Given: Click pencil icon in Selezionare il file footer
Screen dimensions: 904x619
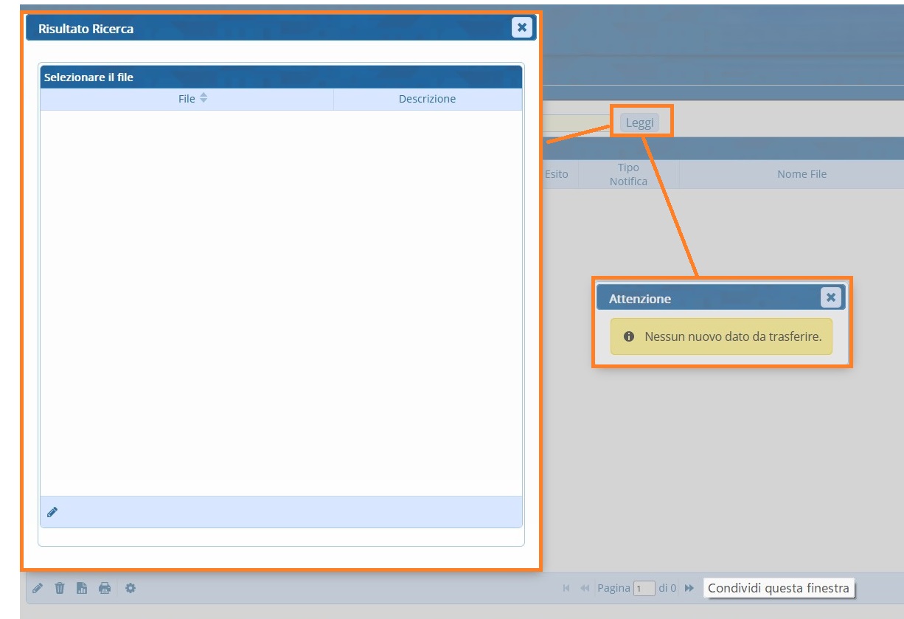Looking at the screenshot, I should [52, 512].
